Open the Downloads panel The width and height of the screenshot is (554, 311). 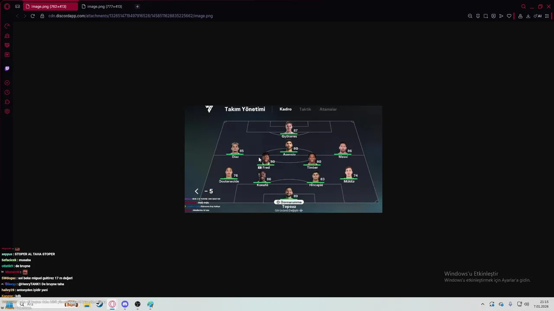point(528,16)
